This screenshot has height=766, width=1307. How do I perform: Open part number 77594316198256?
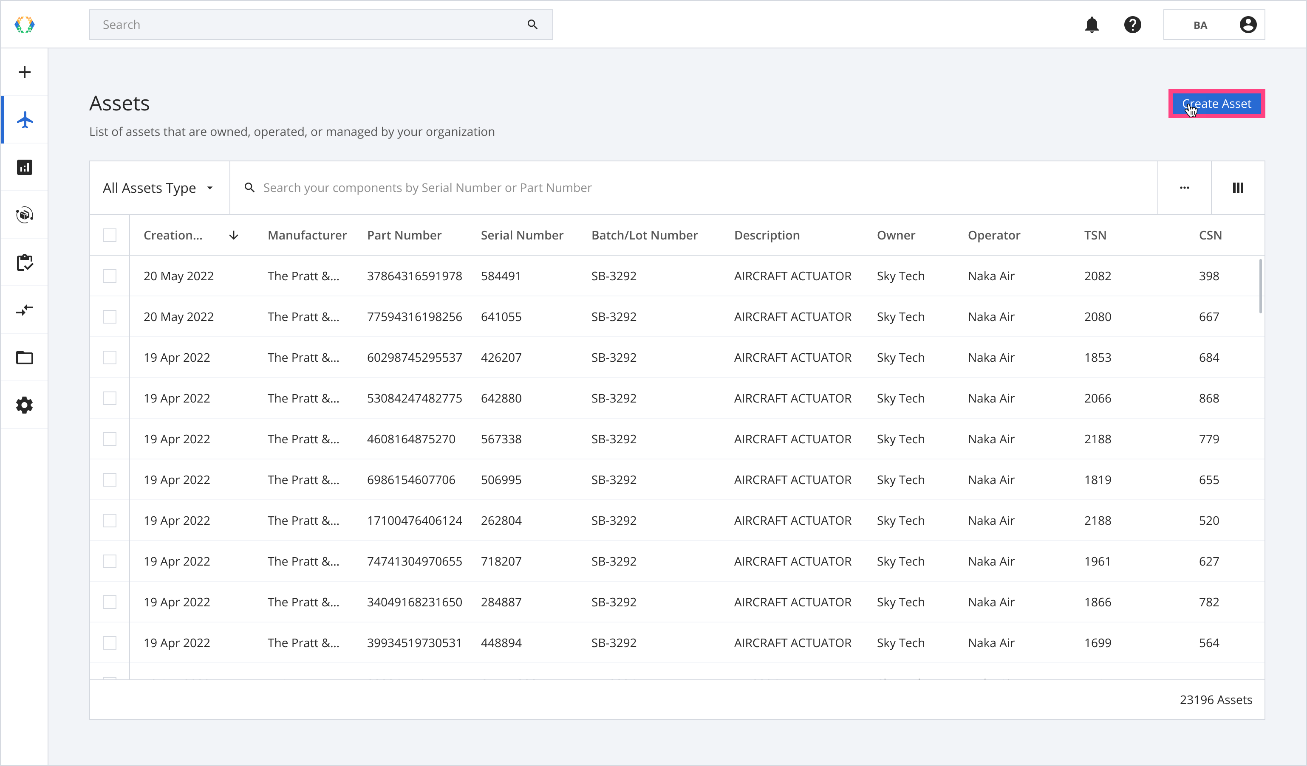click(414, 317)
